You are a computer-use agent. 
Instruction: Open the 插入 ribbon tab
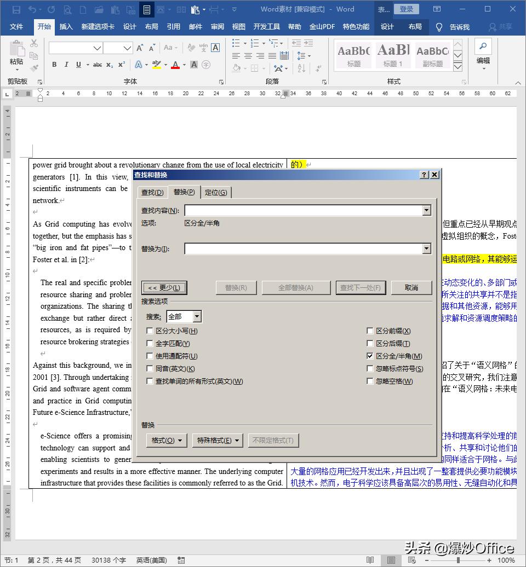pyautogui.click(x=66, y=26)
